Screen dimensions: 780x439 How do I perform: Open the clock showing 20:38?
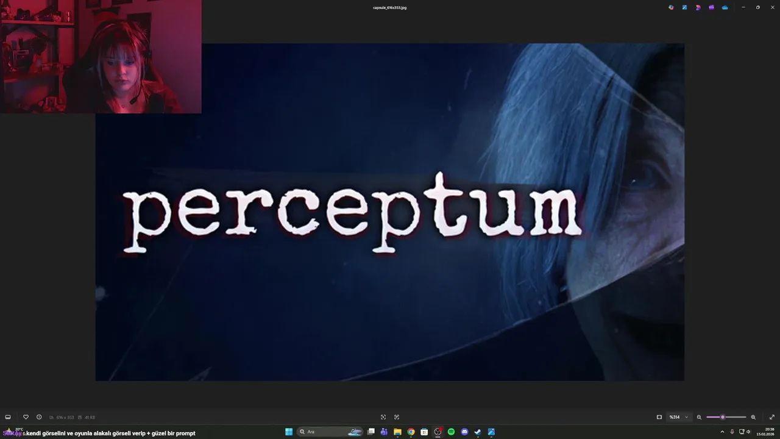click(x=765, y=432)
